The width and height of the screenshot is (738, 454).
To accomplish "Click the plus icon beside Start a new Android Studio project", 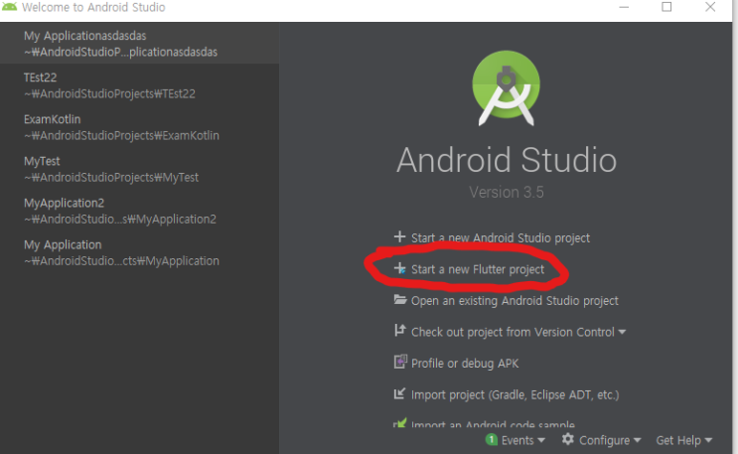I will [399, 236].
